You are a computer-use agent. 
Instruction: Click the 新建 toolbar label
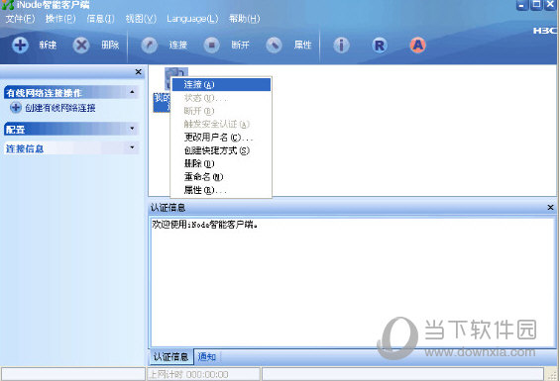(48, 45)
